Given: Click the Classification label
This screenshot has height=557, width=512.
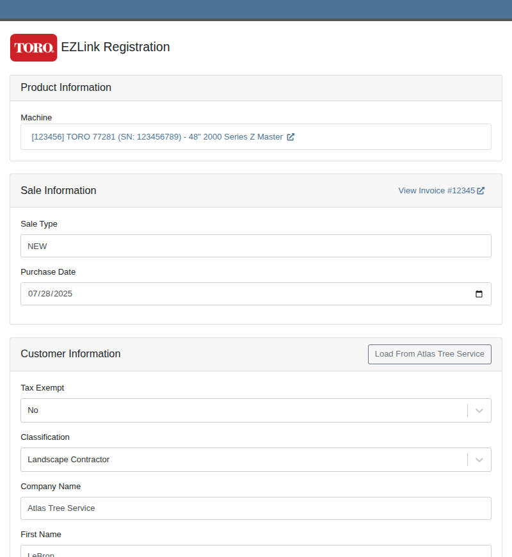Looking at the screenshot, I should coord(45,437).
